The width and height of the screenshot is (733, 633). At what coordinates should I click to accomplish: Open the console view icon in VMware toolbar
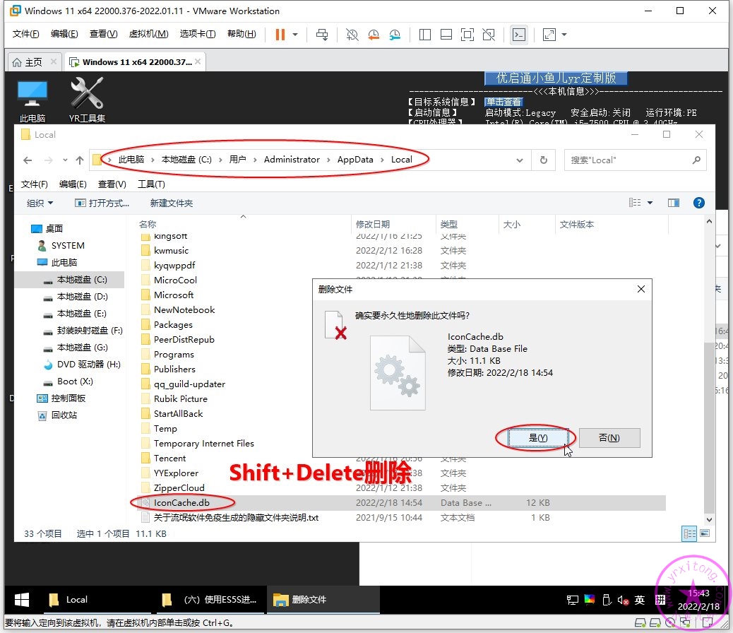tap(519, 35)
